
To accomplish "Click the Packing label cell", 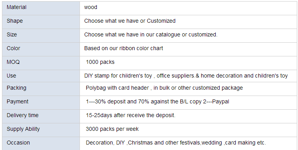I will point(41,89).
